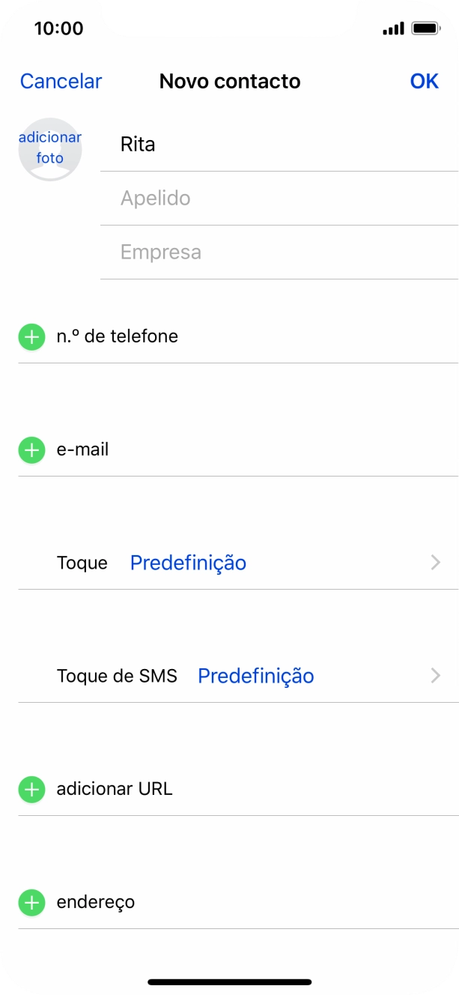Open Predefinição for Toque de SMS
Image resolution: width=459 pixels, height=995 pixels.
coord(255,676)
